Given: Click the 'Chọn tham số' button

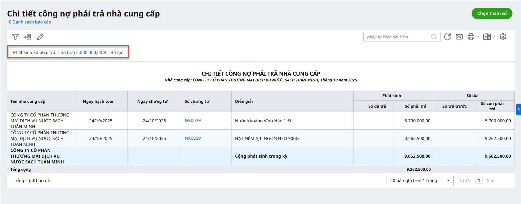Looking at the screenshot, I should coord(492,13).
